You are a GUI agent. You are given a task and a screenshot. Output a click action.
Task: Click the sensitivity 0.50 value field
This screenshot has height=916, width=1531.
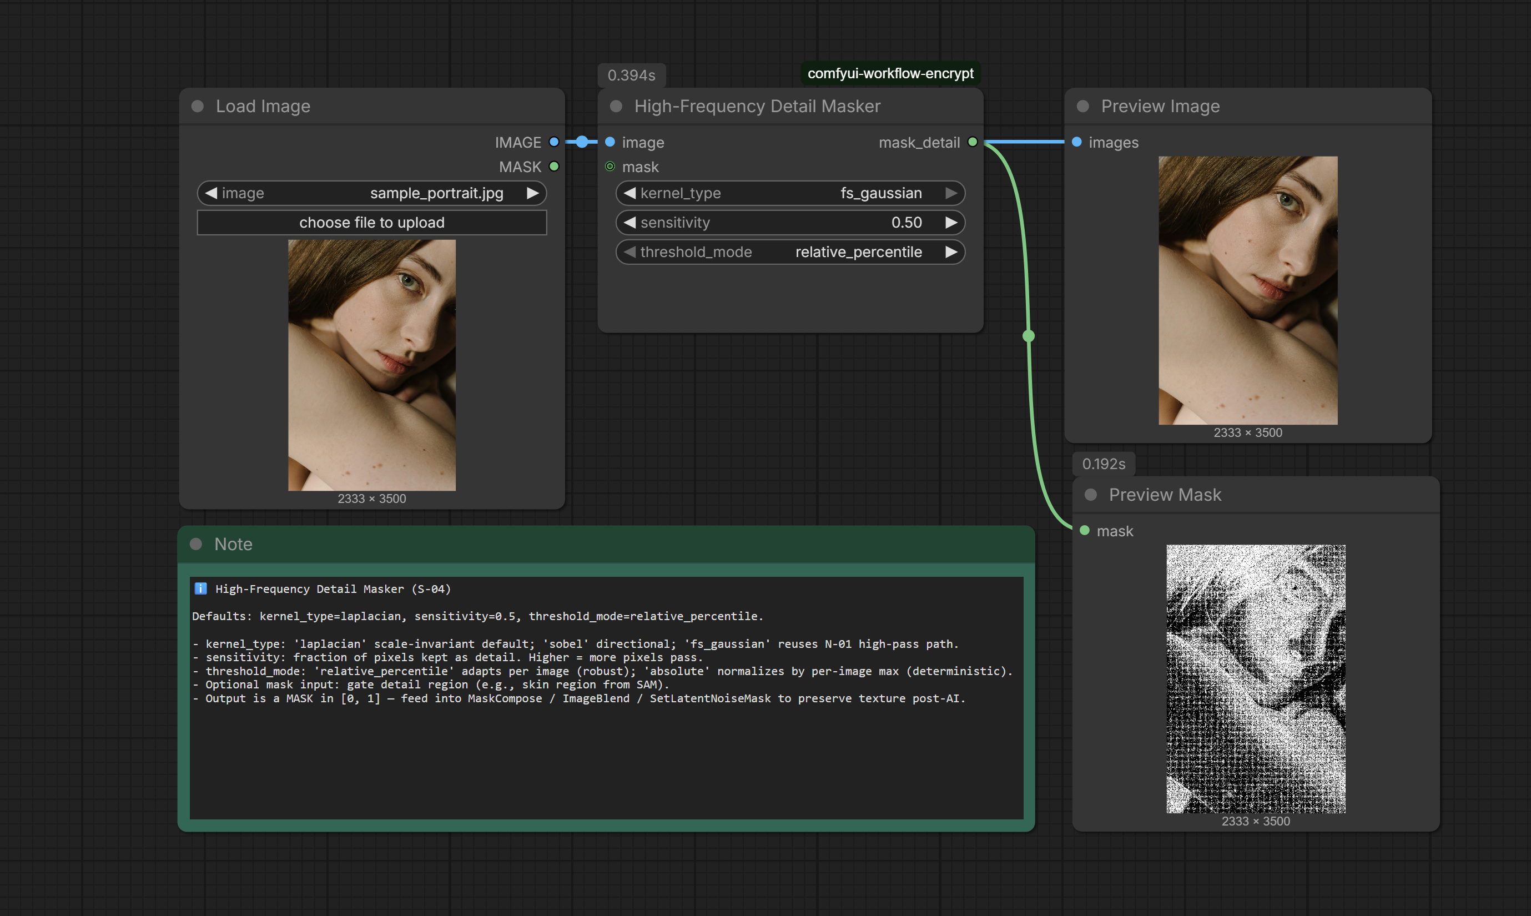coord(790,223)
